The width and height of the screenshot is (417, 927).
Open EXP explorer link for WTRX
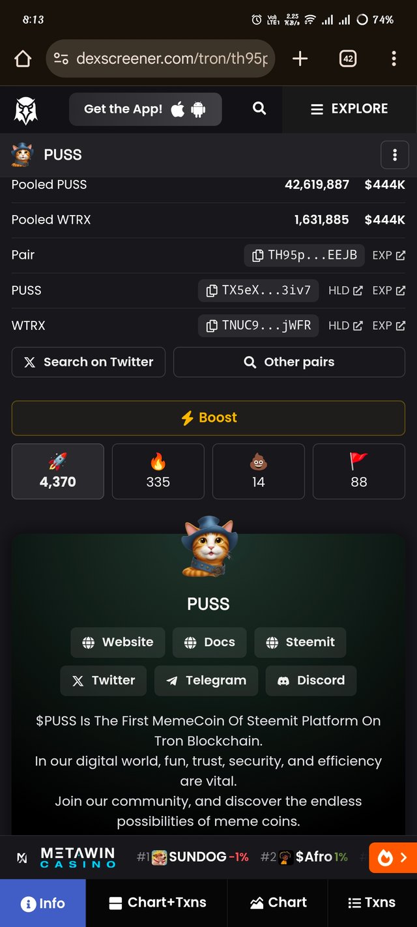[x=388, y=326]
